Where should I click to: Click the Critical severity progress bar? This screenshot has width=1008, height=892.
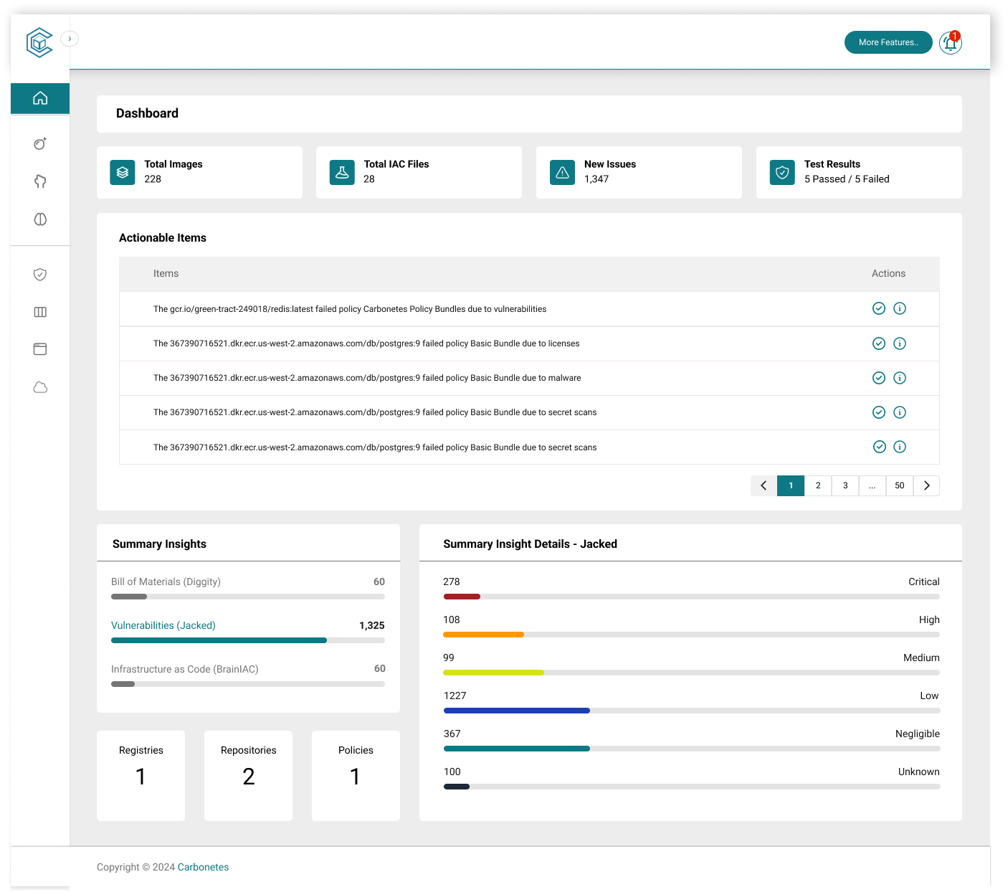tap(691, 597)
